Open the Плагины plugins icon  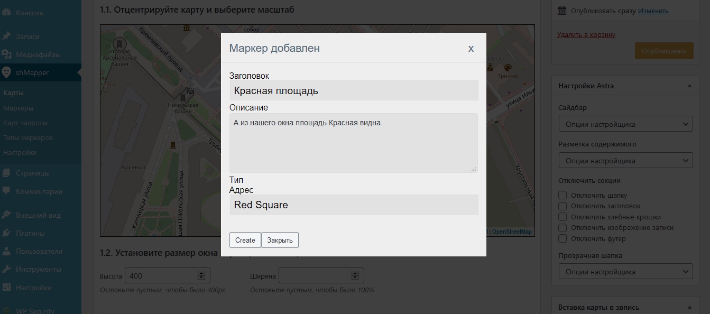coord(7,232)
